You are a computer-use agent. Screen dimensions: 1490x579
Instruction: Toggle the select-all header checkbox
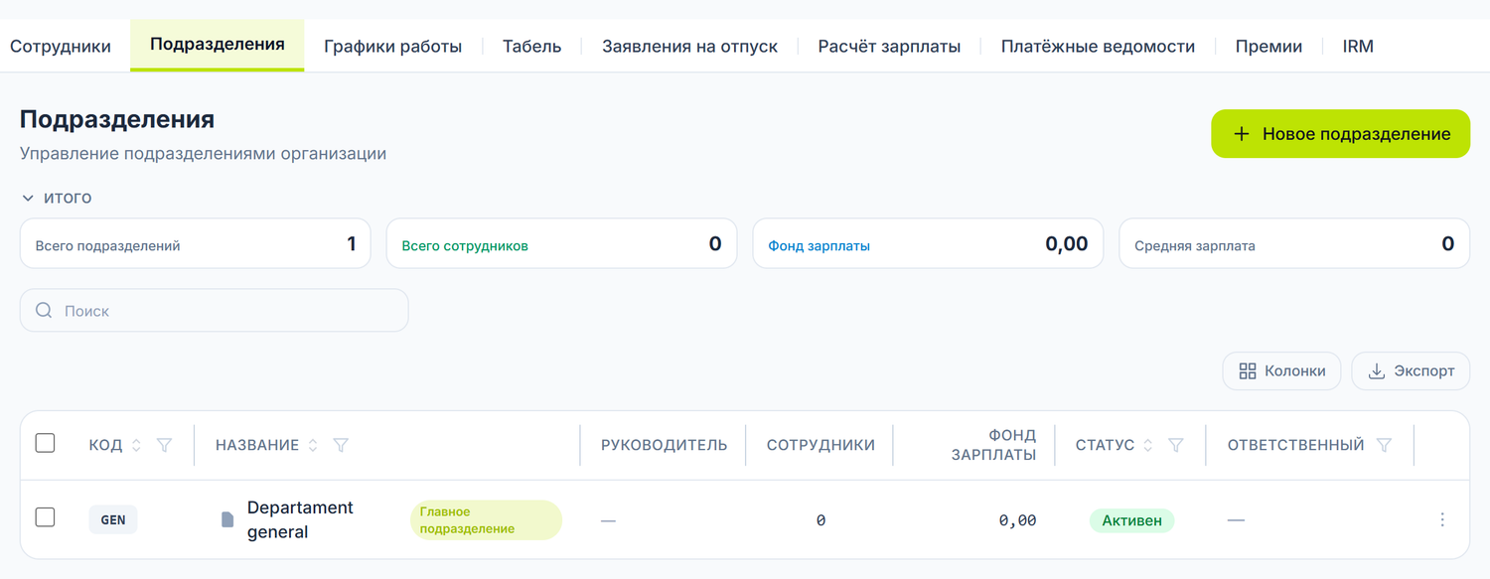(45, 444)
